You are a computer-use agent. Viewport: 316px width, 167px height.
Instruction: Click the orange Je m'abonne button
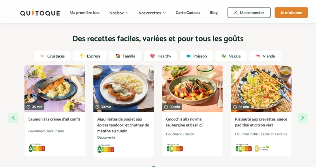pyautogui.click(x=291, y=13)
